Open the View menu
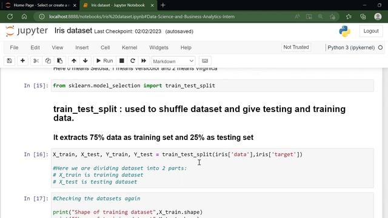This screenshot has width=388, height=218. [x=58, y=47]
